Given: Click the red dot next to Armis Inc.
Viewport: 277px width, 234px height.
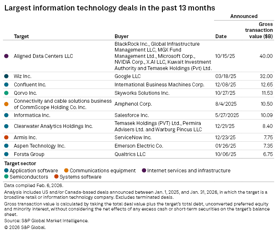Looking at the screenshot, I should point(6,137).
